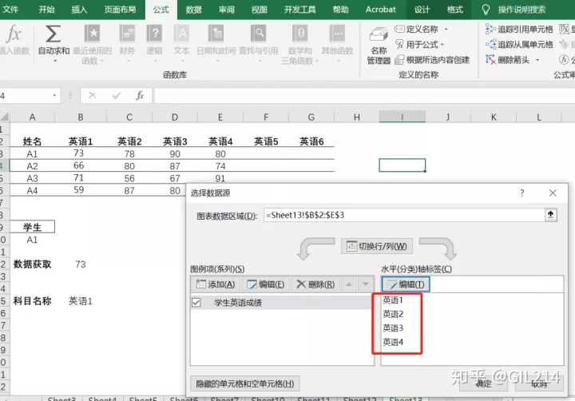Screen dimensions: 575x401
Task: Click the help question mark in dialog
Action: 521,193
